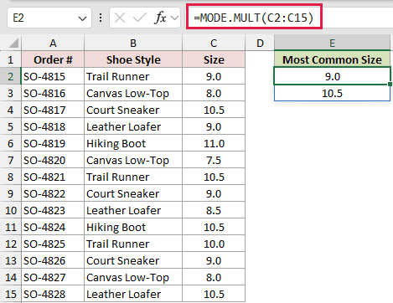This screenshot has height=303, width=393.
Task: Click Canvas Low-Top in row 3
Action: click(133, 93)
